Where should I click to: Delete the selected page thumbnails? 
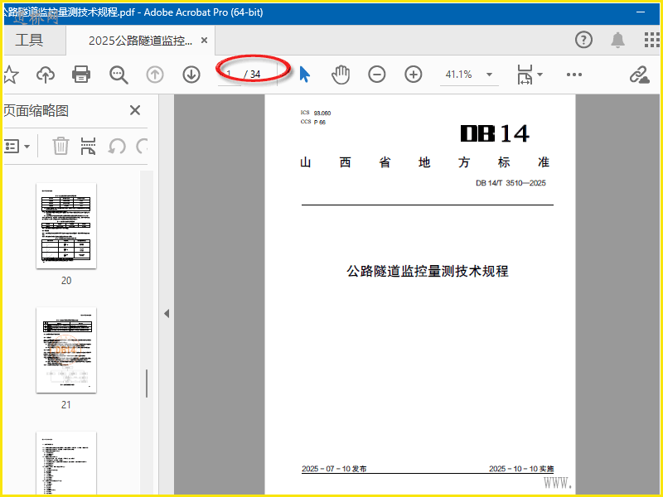pos(60,147)
